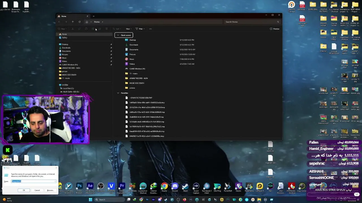The width and height of the screenshot is (362, 203).
Task: Refresh the File Explorer Home view
Action: pos(79,22)
